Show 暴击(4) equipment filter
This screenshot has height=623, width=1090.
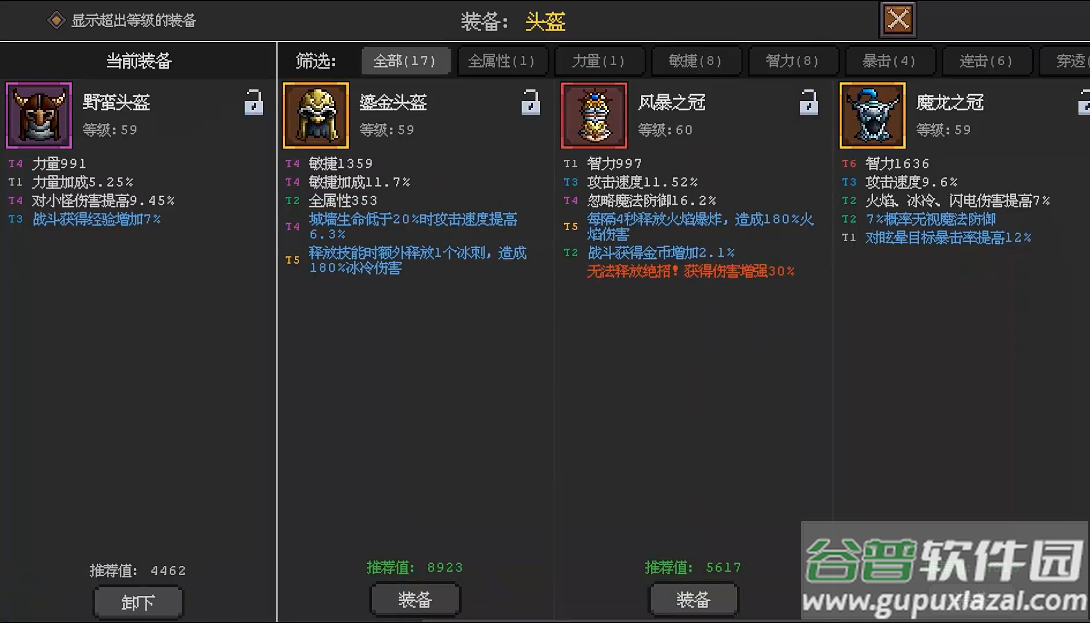(890, 61)
